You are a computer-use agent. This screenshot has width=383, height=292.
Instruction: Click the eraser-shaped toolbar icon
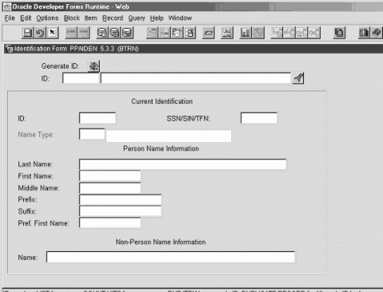click(208, 33)
